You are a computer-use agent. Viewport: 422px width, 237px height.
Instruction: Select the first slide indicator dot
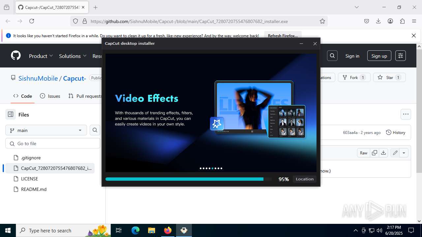(x=200, y=168)
